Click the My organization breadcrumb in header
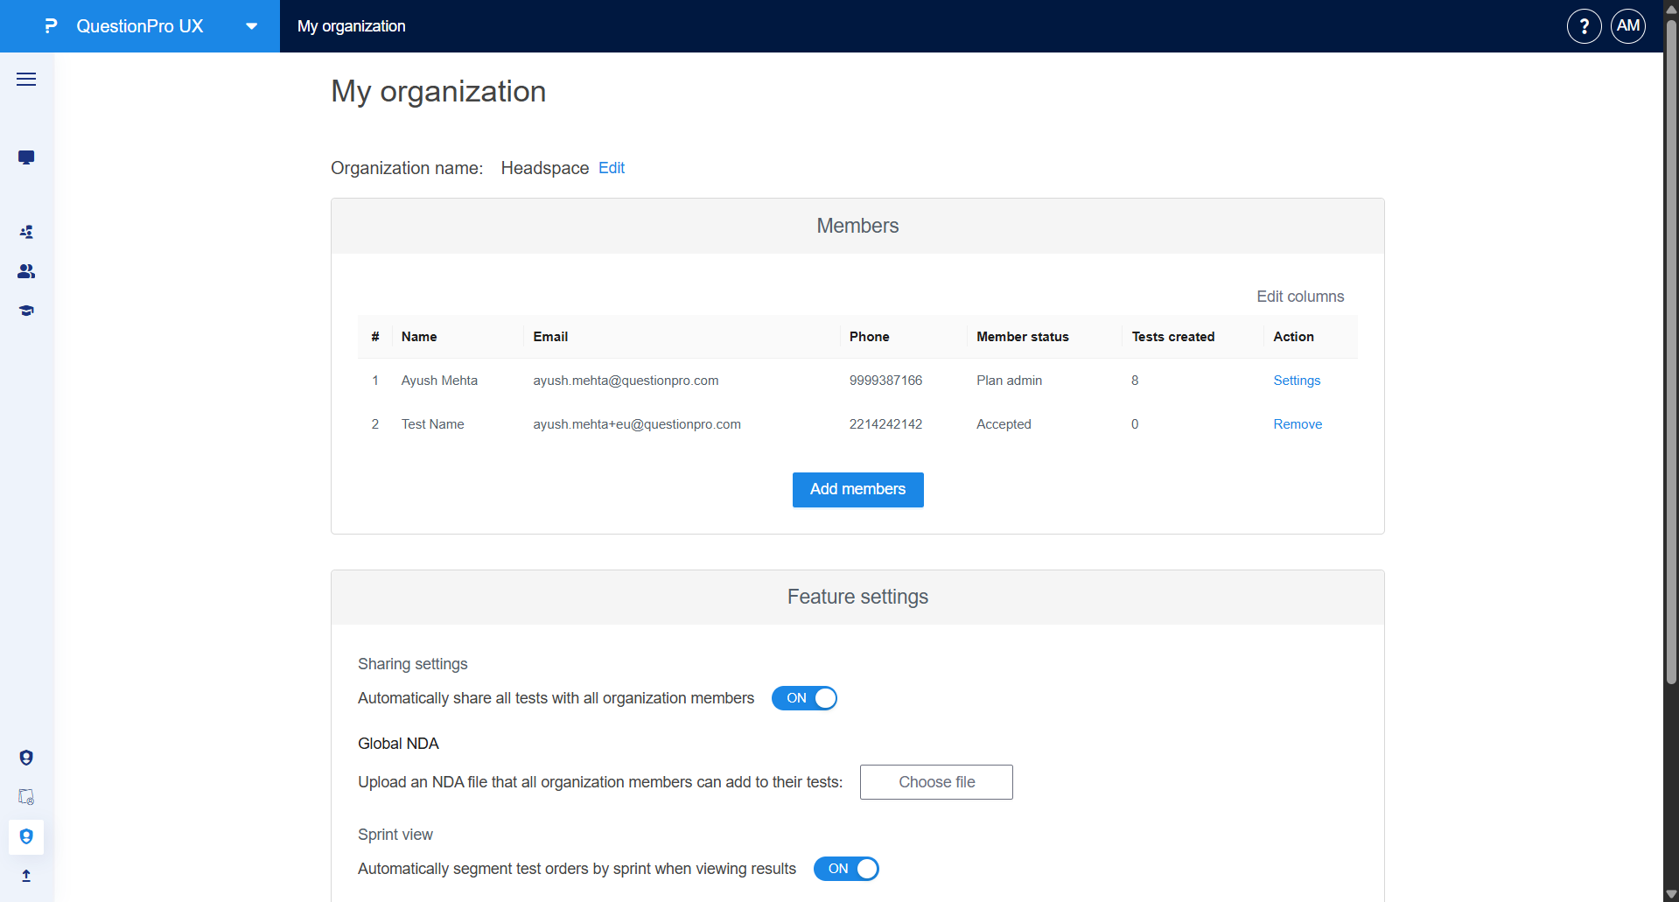The image size is (1679, 902). 352,26
